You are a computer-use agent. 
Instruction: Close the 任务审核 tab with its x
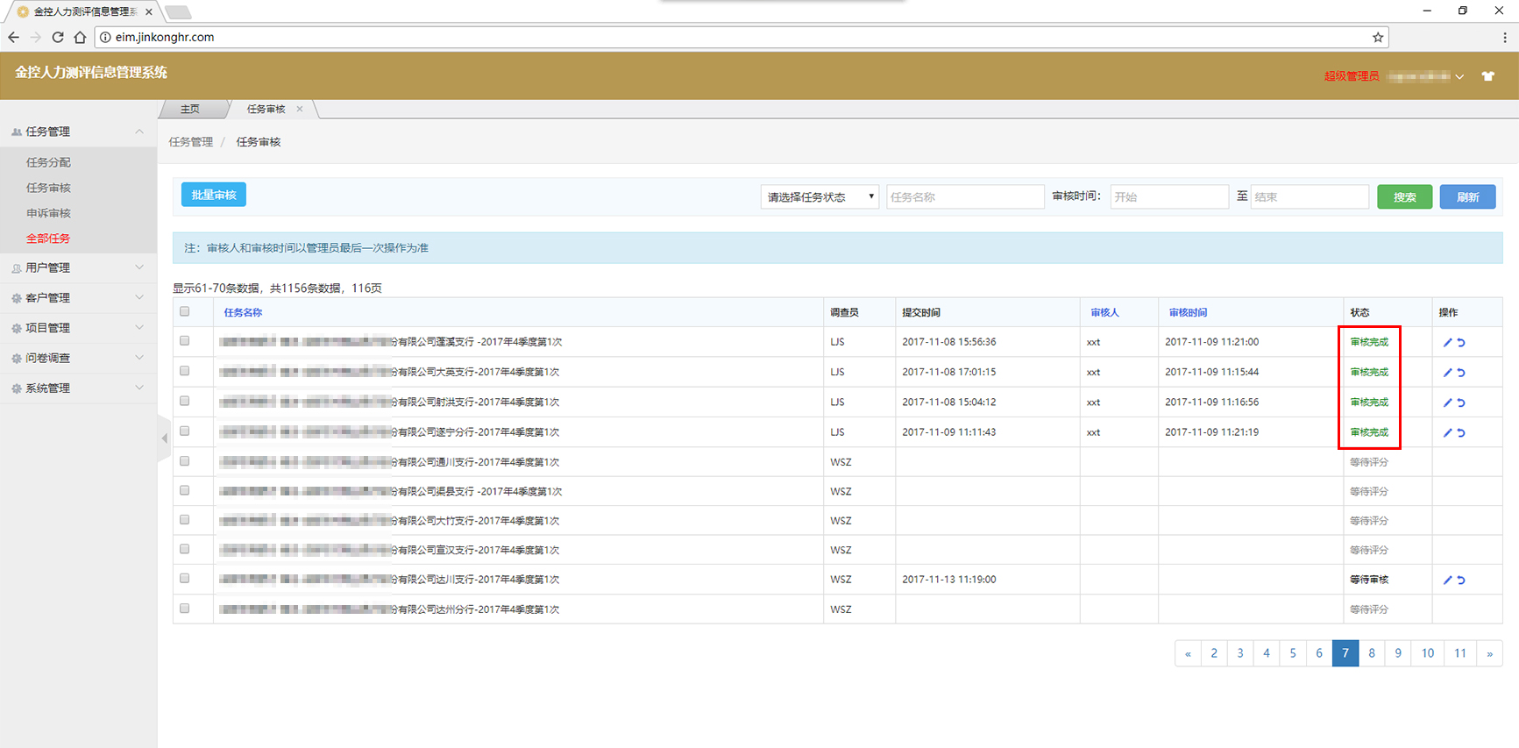pyautogui.click(x=300, y=110)
